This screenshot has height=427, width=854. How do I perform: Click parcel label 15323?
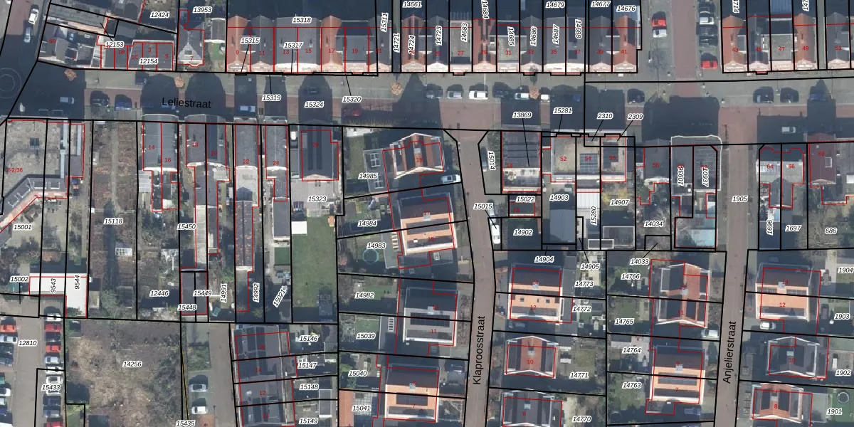click(317, 199)
